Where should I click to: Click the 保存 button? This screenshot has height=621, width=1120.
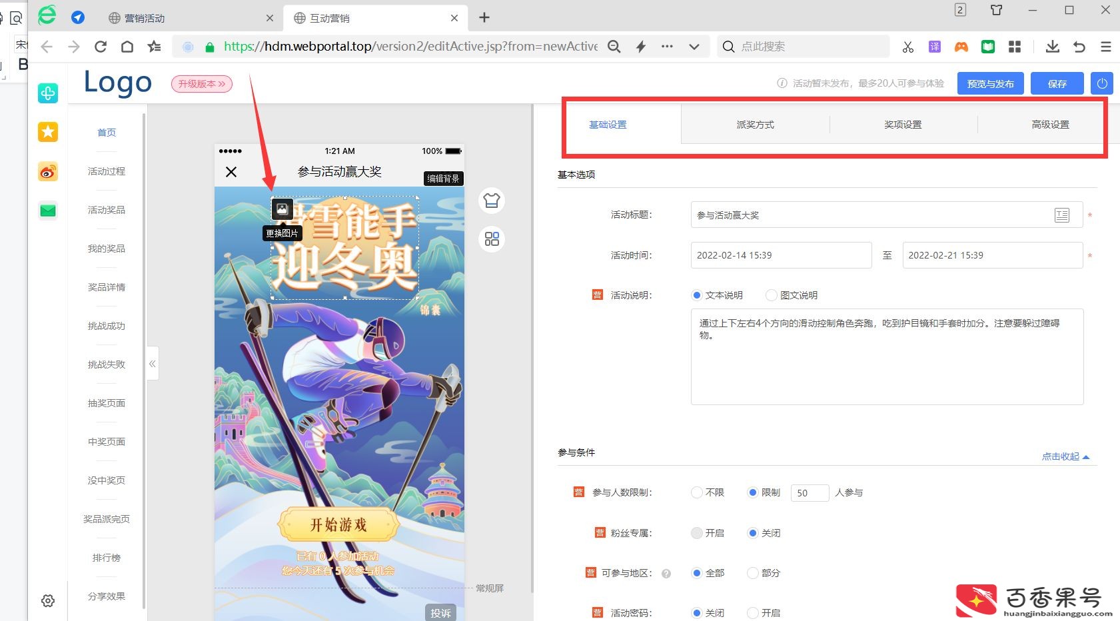(1057, 83)
